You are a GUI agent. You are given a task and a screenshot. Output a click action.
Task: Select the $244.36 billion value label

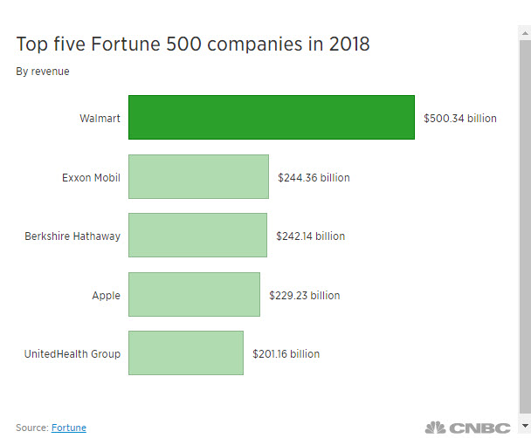tap(314, 177)
